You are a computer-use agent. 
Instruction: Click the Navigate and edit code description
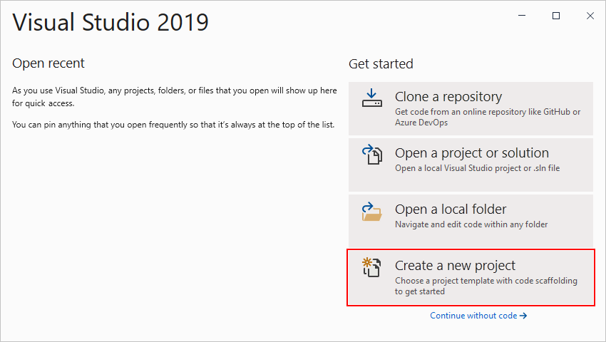471,224
